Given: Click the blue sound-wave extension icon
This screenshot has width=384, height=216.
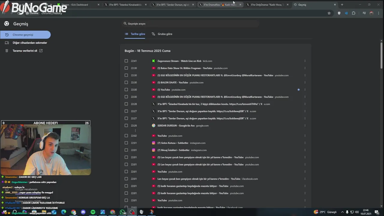Looking at the screenshot, I should click(346, 13).
